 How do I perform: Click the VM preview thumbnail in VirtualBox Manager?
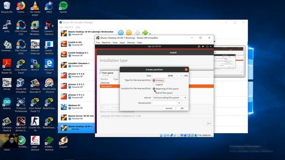pyautogui.click(x=229, y=61)
